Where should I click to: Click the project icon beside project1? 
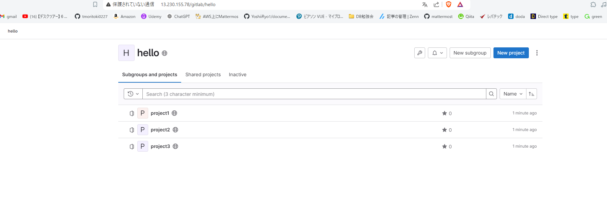click(x=132, y=113)
